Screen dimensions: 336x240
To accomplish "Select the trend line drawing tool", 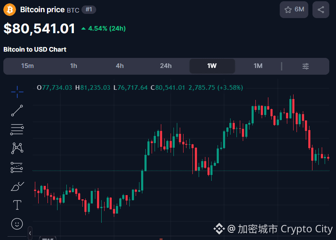I will pyautogui.click(x=17, y=110).
